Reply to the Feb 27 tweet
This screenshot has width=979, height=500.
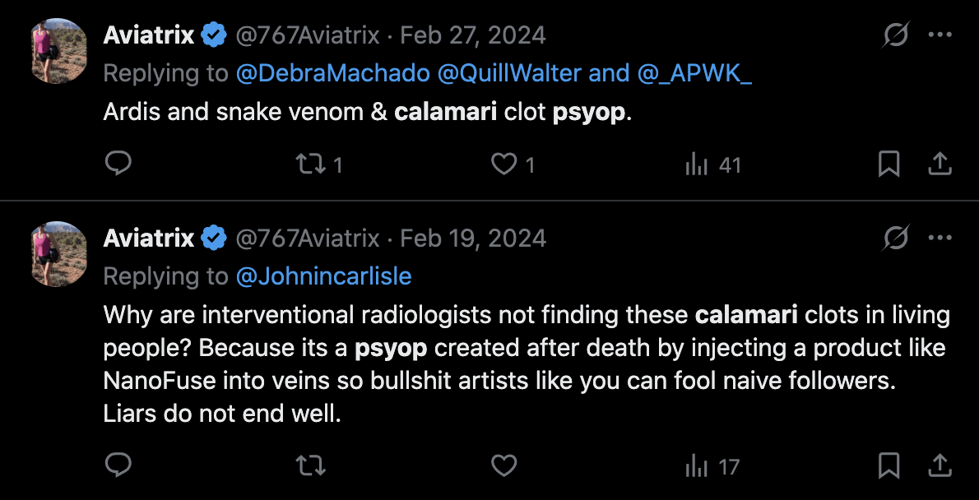119,164
